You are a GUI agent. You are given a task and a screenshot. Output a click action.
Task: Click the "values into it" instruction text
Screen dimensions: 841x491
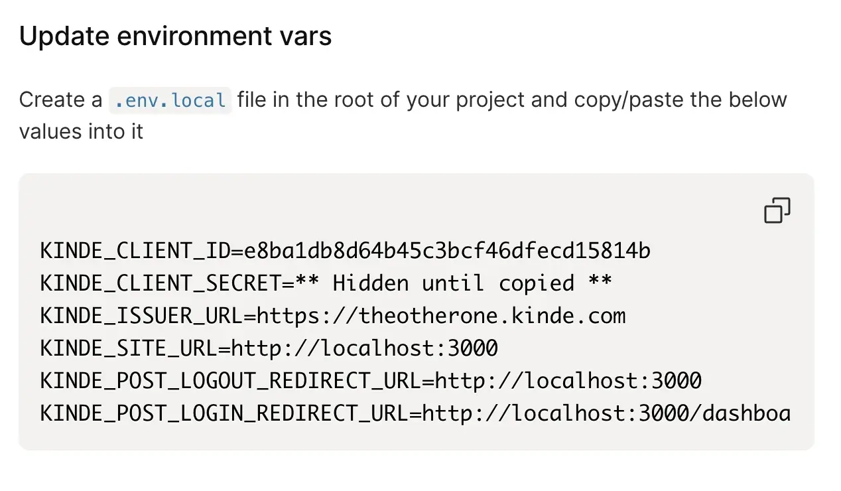click(81, 131)
